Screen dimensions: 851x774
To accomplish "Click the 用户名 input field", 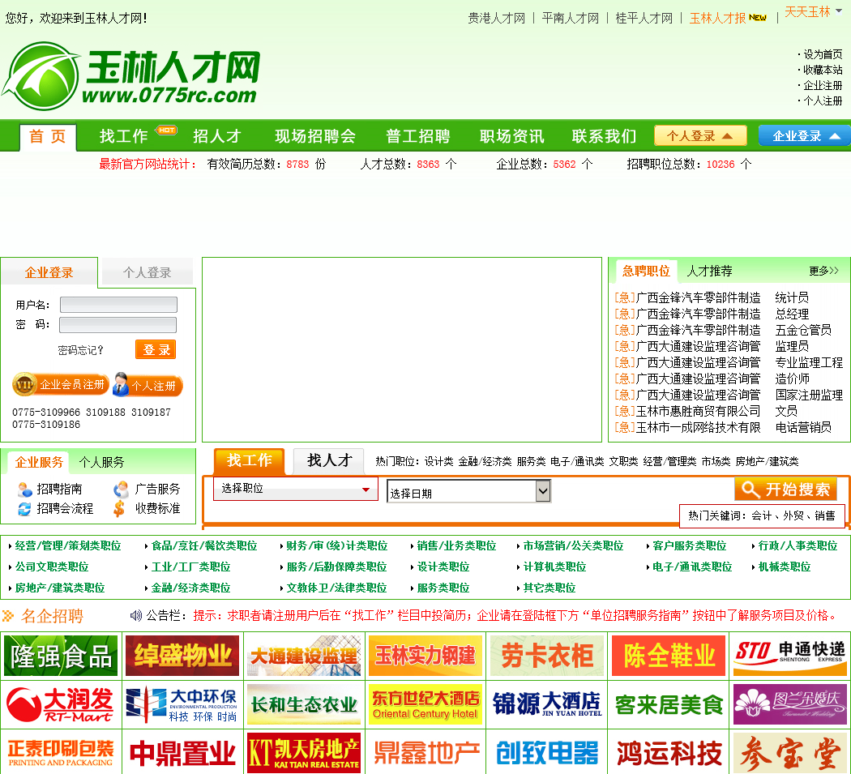I will click(x=118, y=306).
